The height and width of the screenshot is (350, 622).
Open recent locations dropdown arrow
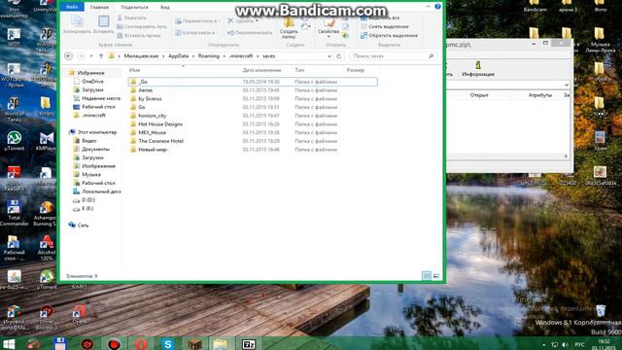point(91,56)
